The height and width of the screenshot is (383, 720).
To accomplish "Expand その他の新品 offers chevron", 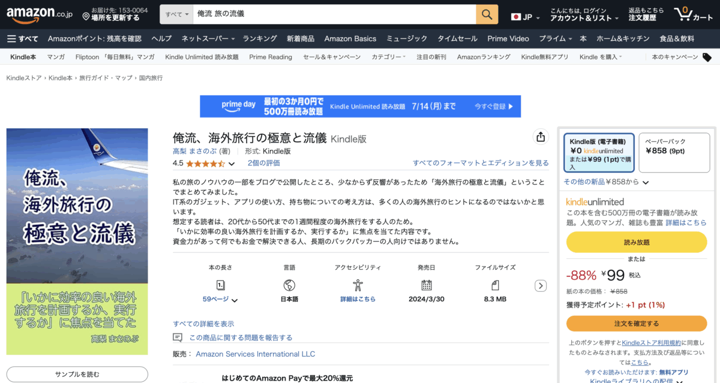I will tap(646, 182).
